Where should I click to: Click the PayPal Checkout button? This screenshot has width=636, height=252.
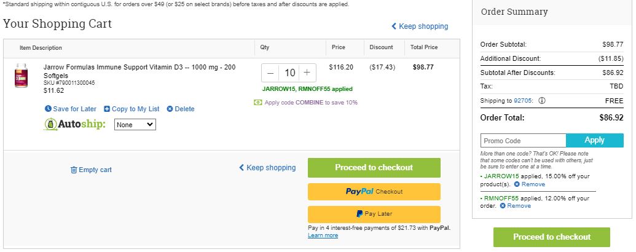(374, 192)
